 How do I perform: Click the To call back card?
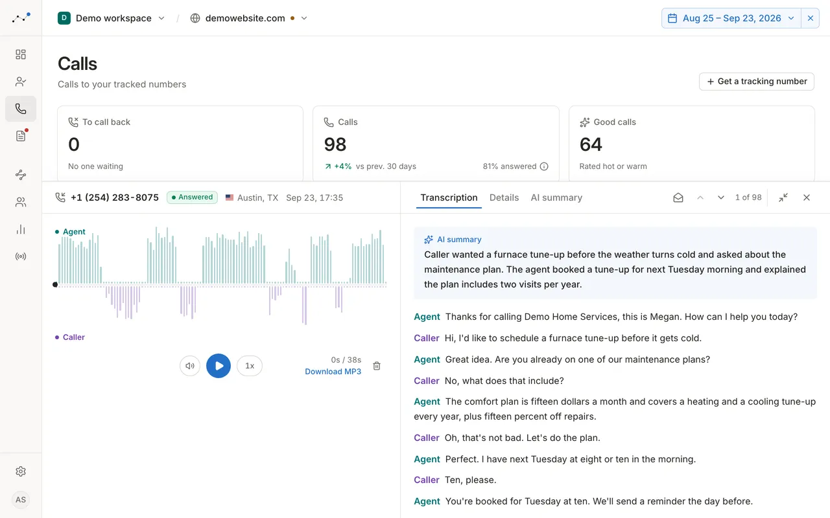point(180,144)
